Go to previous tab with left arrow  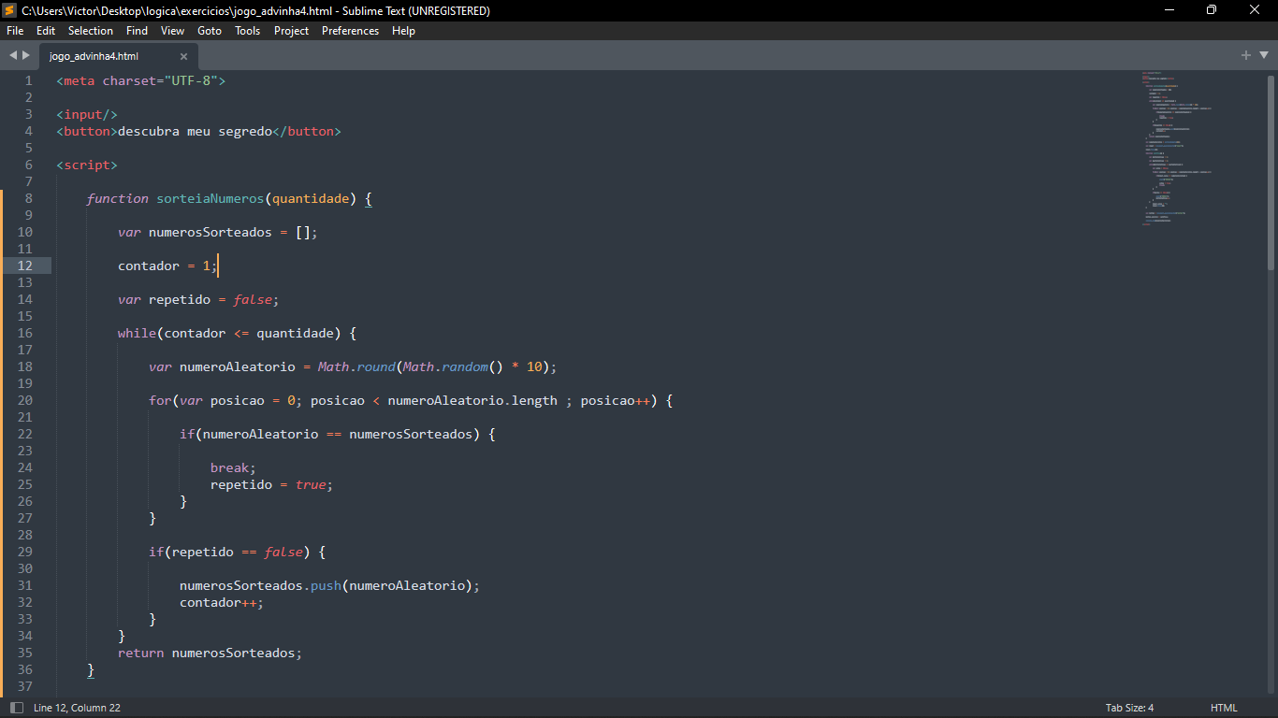tap(13, 55)
